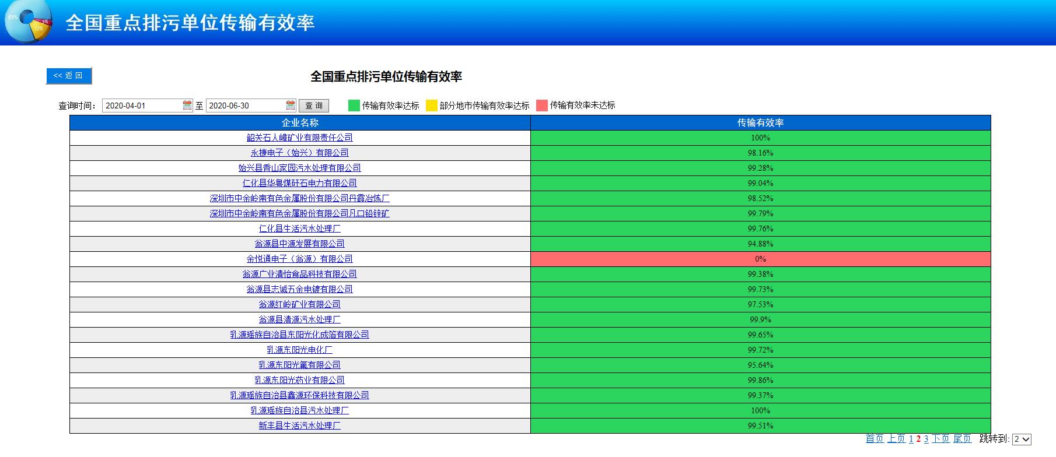This screenshot has width=1056, height=457.
Task: Open 仁化县生活污水处理厂 link
Action: click(x=300, y=228)
